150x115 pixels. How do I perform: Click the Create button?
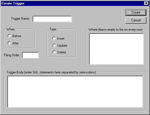[136, 12]
